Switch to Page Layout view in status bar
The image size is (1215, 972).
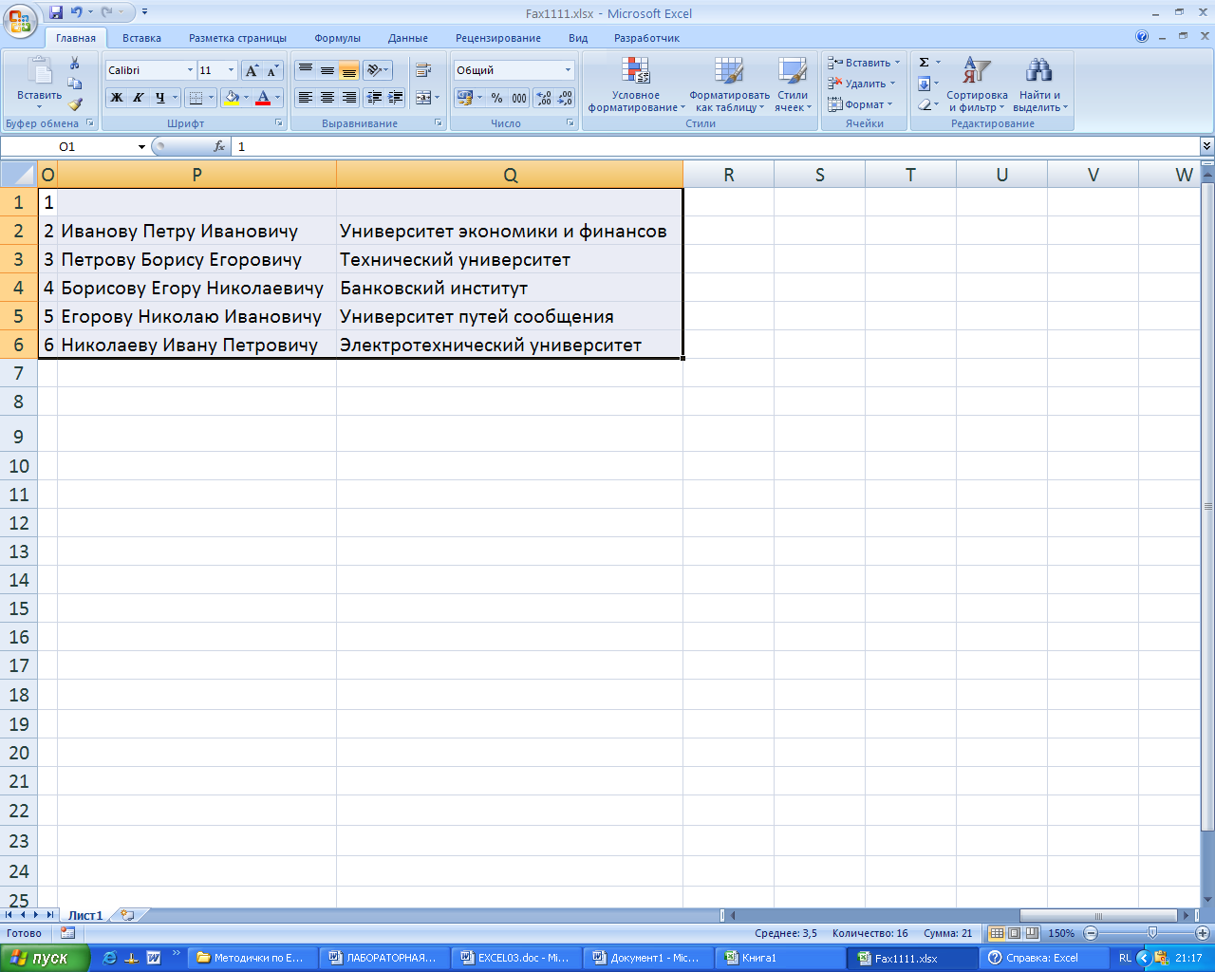pos(1015,933)
